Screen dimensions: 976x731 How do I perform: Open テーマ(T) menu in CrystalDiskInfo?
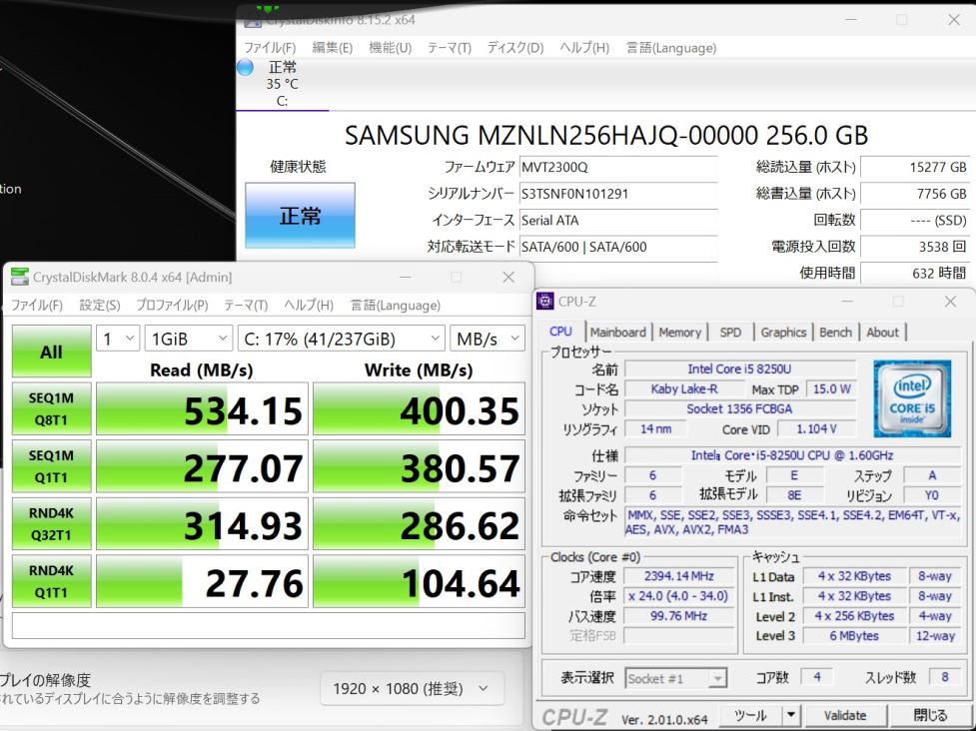tap(450, 48)
